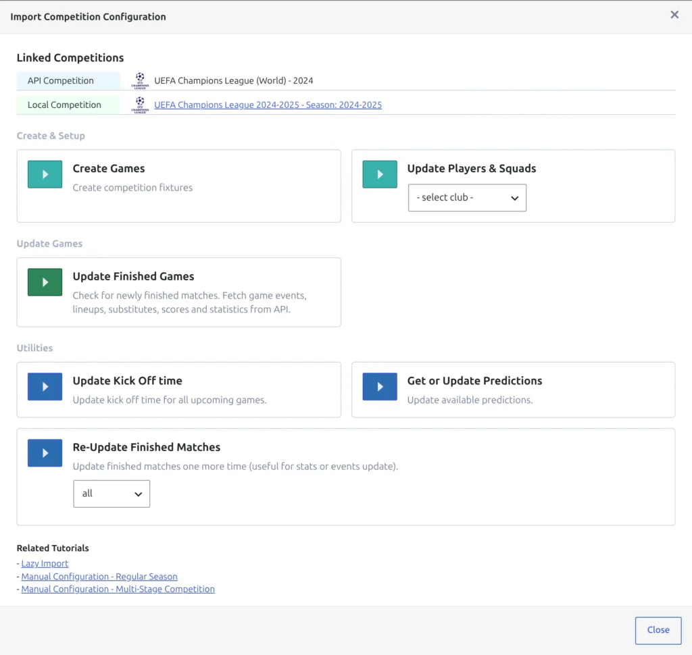
Task: Close the dialog with the X icon
Action: (674, 15)
